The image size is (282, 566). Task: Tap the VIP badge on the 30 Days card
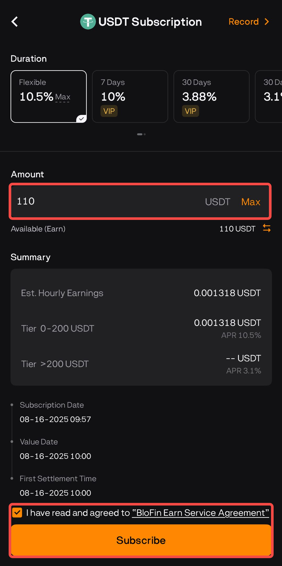[x=190, y=111]
